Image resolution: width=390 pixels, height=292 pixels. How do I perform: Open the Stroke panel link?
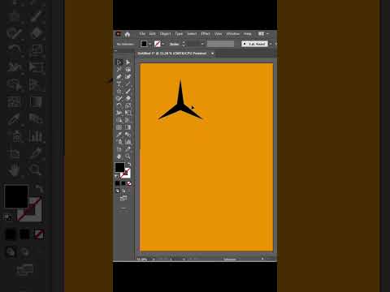174,44
